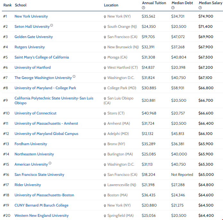Open Fordham University school page
Viewport: 223px width, 220px height.
coord(31,144)
